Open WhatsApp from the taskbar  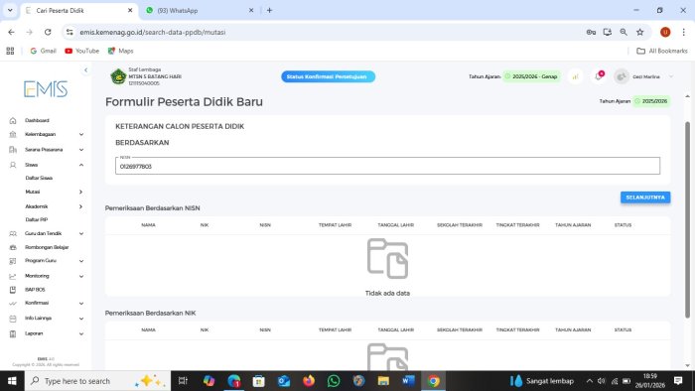coord(334,381)
